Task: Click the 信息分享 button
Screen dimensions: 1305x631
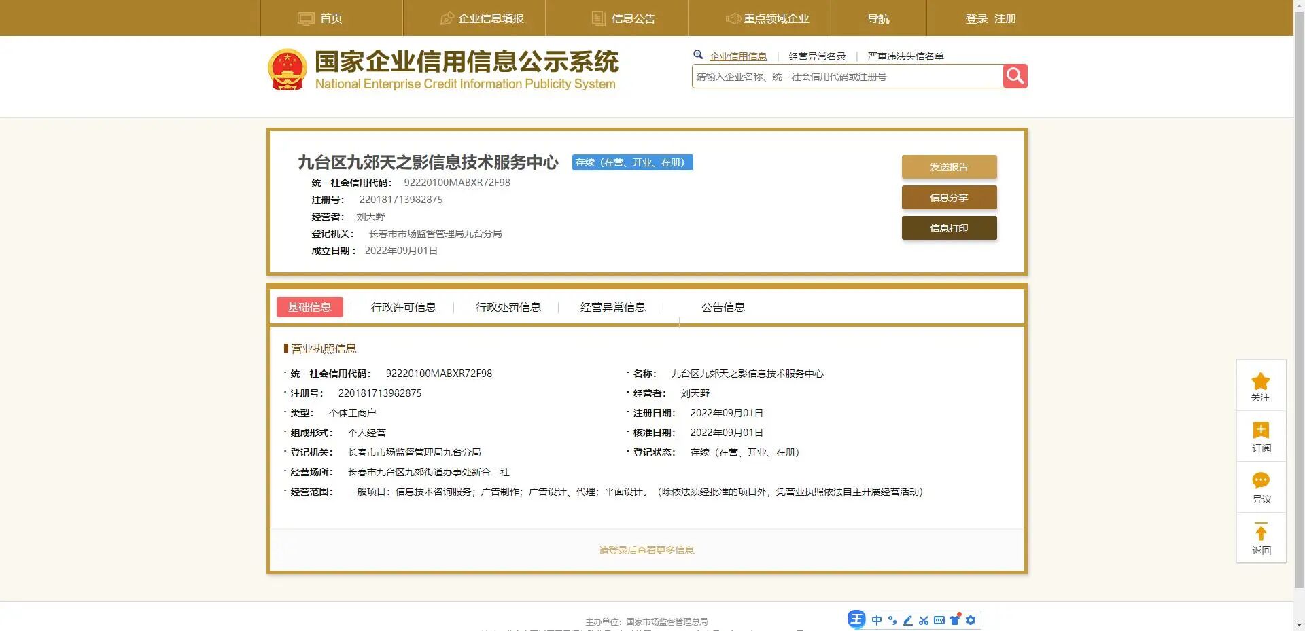Action: point(950,198)
